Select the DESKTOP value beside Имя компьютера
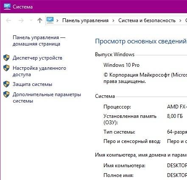Screen dimensions: 187x180 [177, 166]
